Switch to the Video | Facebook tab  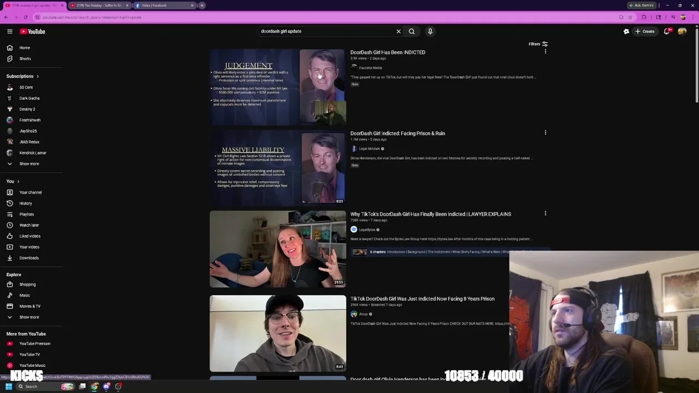(x=164, y=5)
